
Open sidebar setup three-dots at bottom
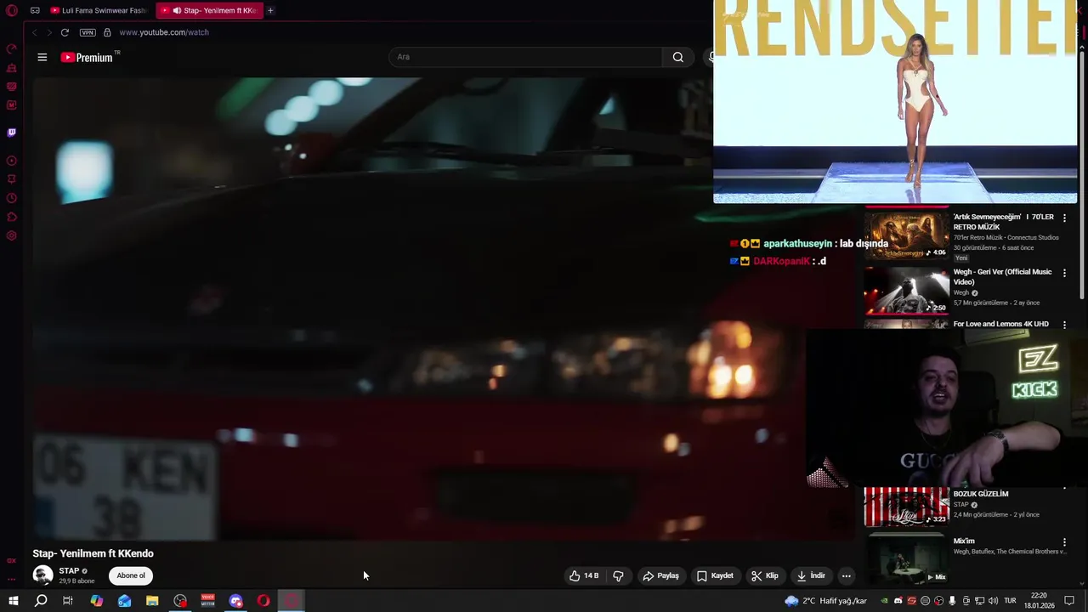[x=12, y=578]
